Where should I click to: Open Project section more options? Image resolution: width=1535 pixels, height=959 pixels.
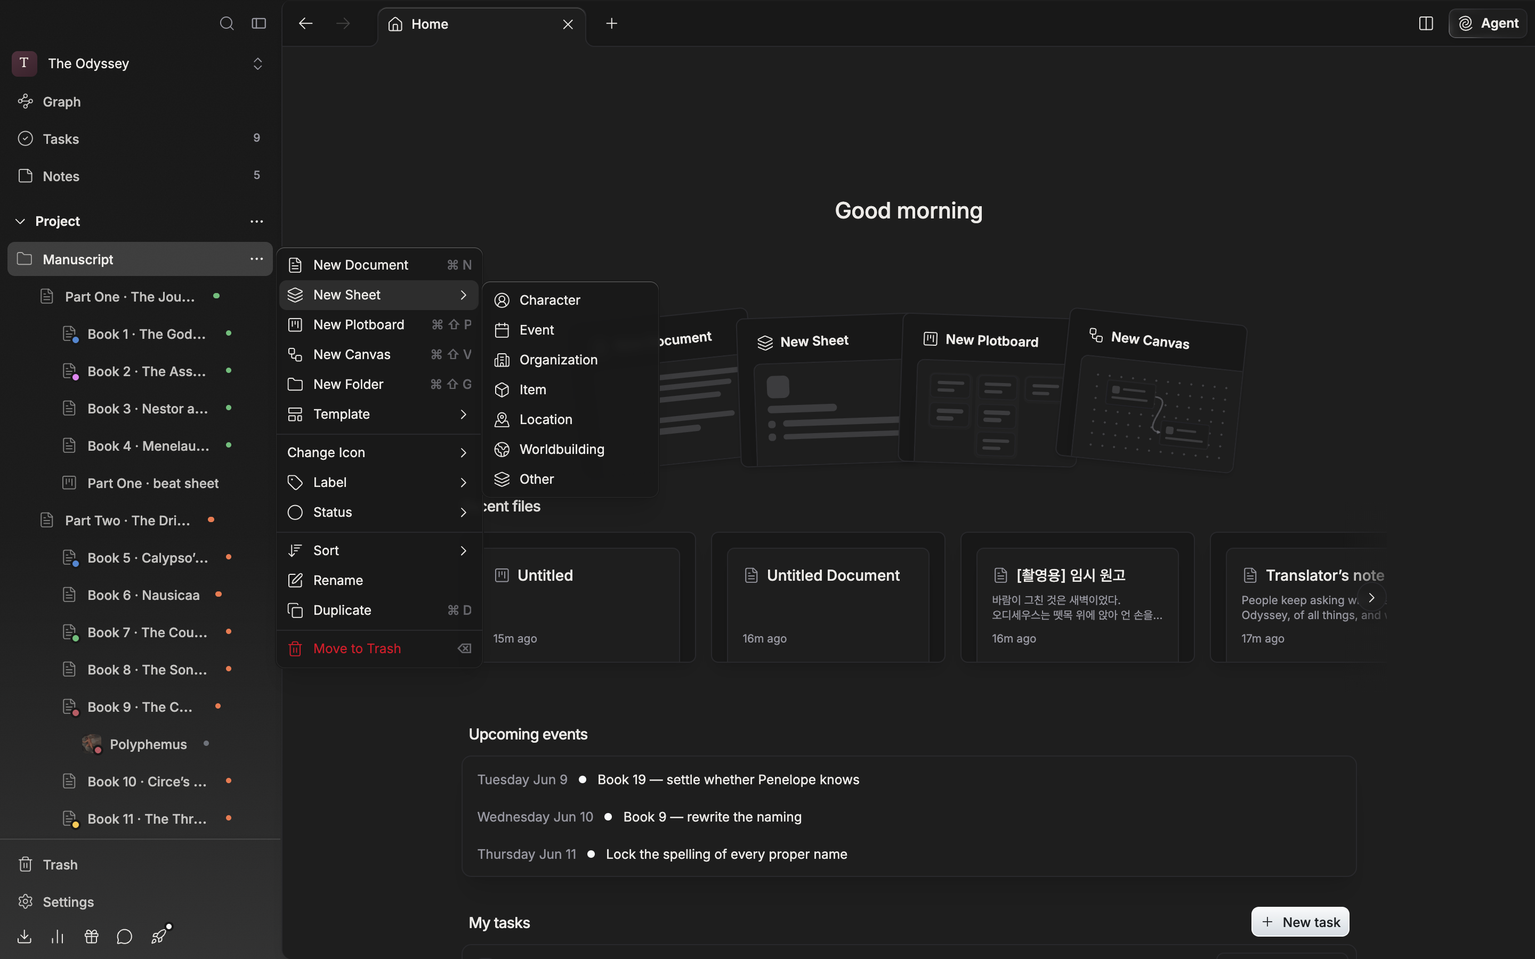coord(256,221)
